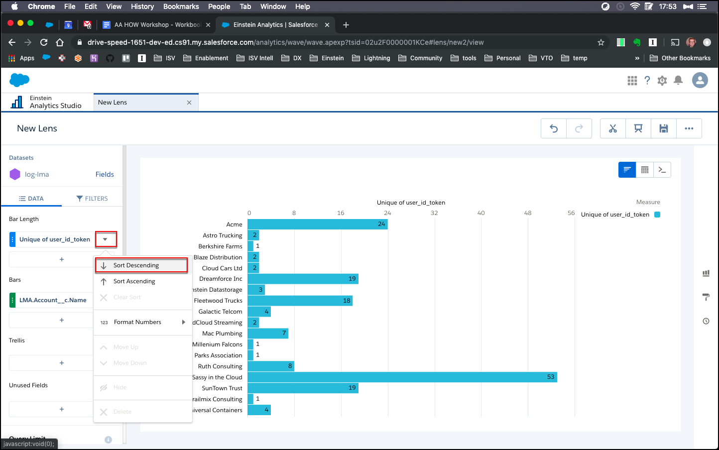Open the Salesforce App Launcher grid
Viewport: 719px width, 450px height.
tap(632, 81)
